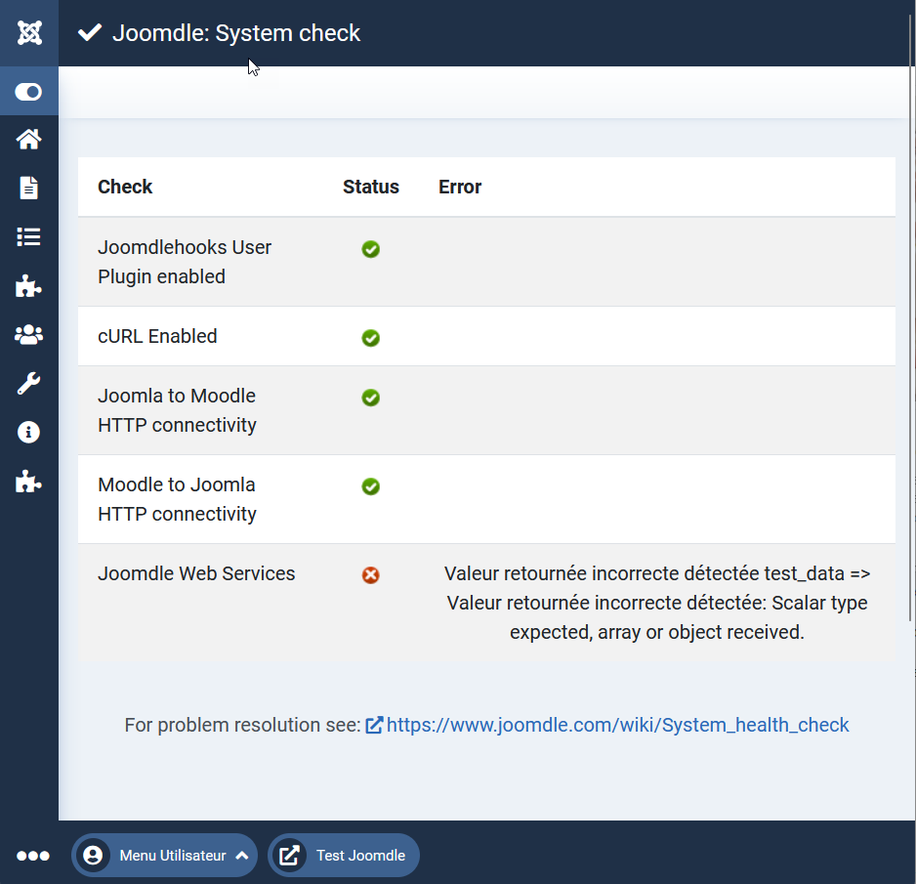Click the red error icon for Web Services
This screenshot has width=916, height=884.
tap(370, 575)
